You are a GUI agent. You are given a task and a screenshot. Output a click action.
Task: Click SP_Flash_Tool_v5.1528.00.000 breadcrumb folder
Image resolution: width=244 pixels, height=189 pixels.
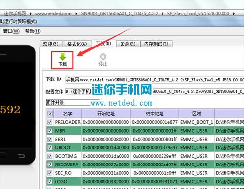tap(198, 14)
